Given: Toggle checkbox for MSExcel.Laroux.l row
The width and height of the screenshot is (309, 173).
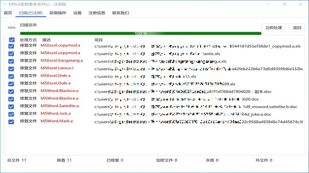Looking at the screenshot, I should [11, 69].
